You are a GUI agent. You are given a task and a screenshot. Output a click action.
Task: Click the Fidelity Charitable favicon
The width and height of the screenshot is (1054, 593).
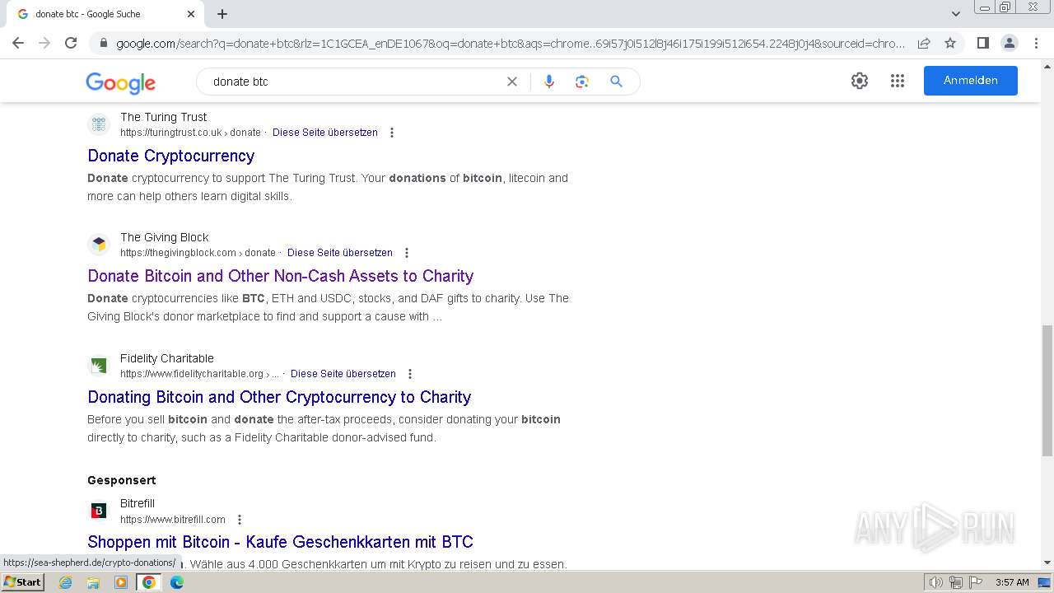pos(99,366)
